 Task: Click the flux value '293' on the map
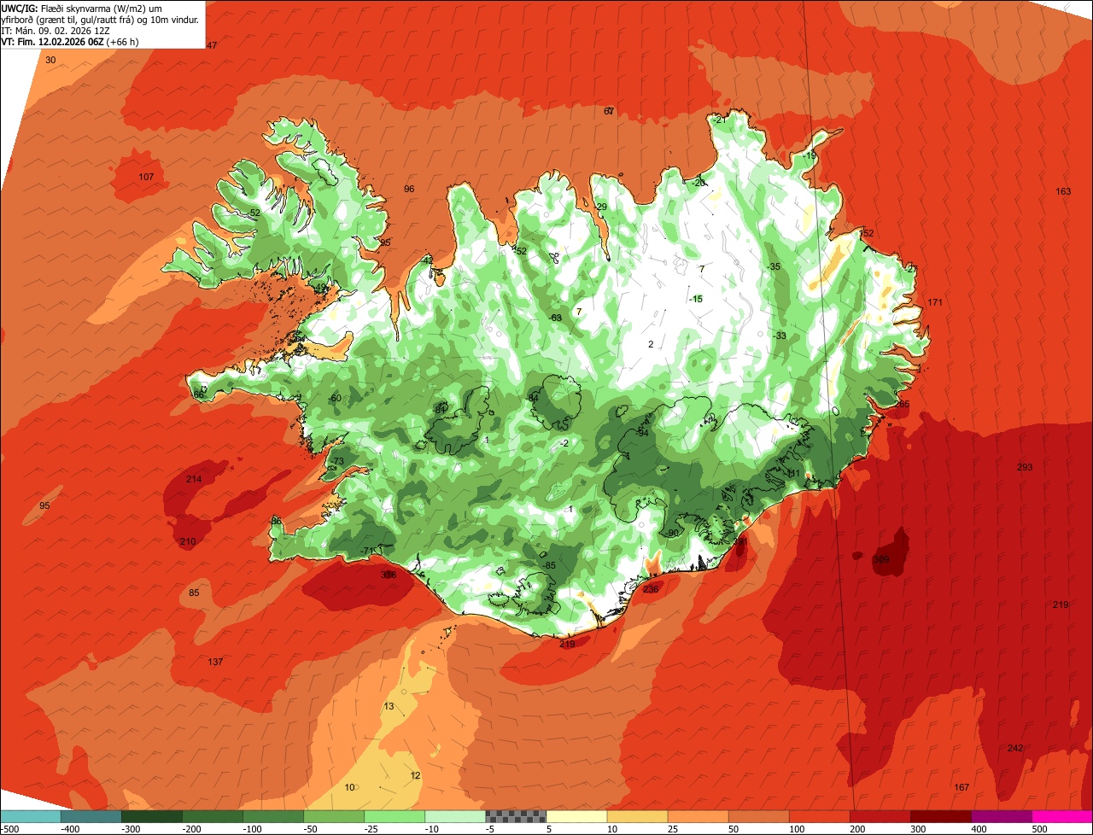[1025, 467]
